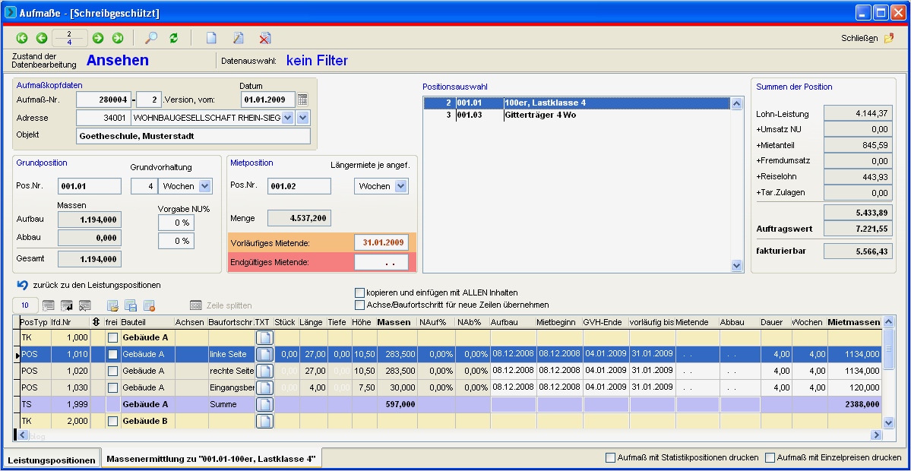
Task: Click the green refresh icon
Action: [173, 38]
